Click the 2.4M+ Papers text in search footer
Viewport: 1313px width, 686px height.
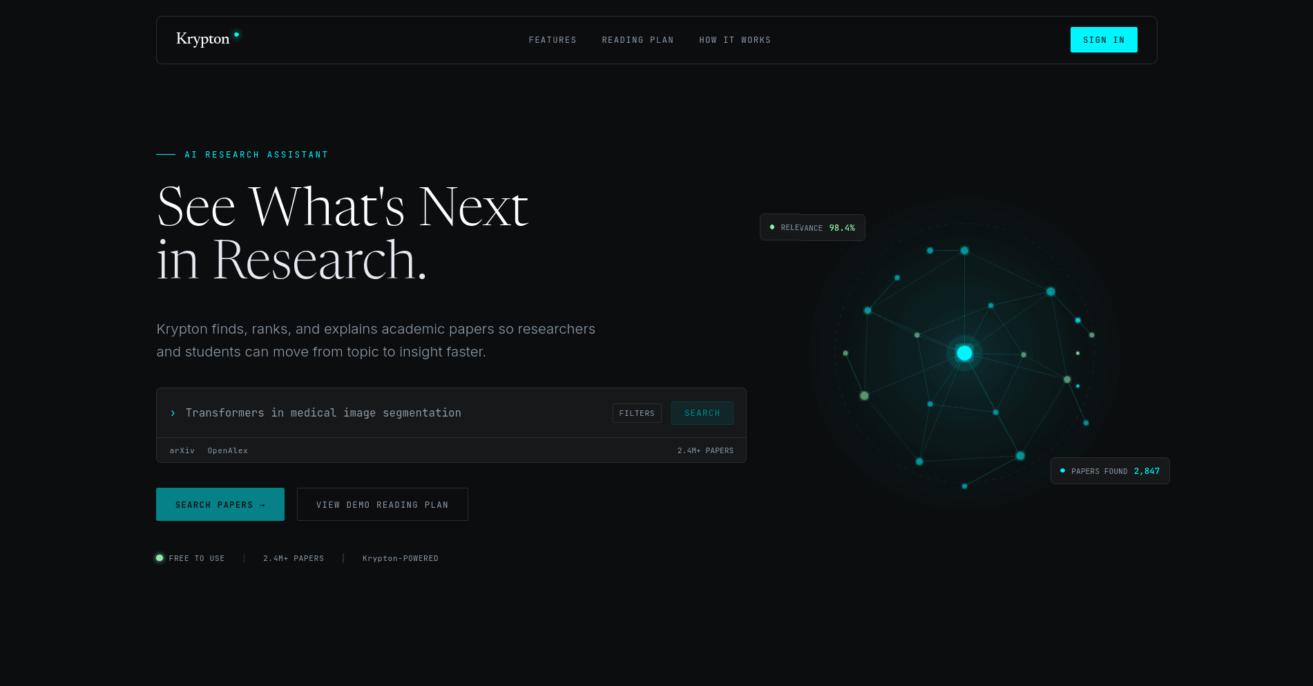pyautogui.click(x=705, y=450)
